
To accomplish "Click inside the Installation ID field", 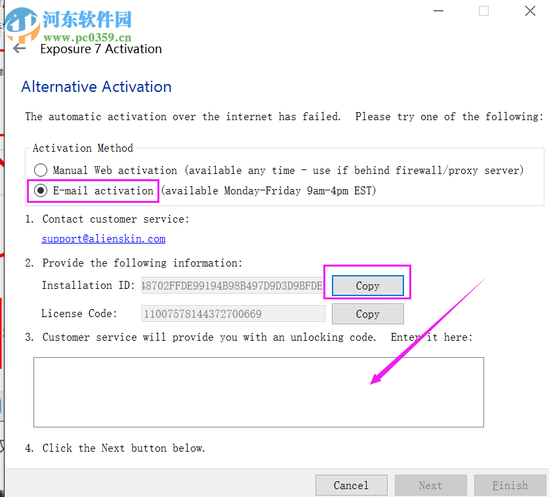I will click(x=233, y=286).
